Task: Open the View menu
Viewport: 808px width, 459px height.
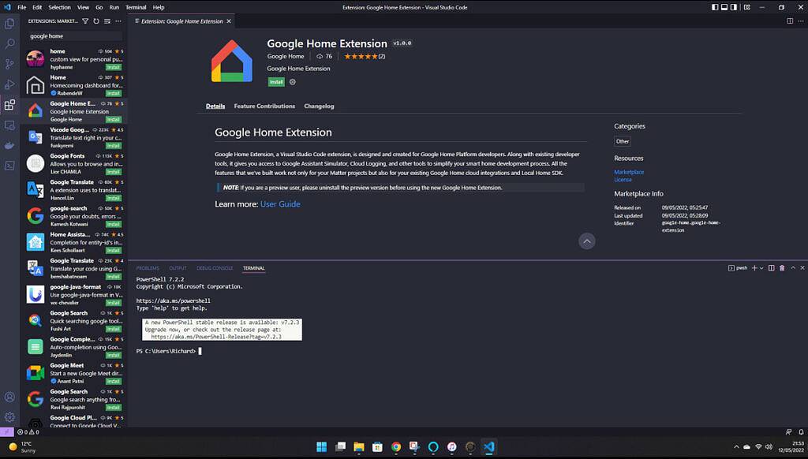Action: pos(82,6)
